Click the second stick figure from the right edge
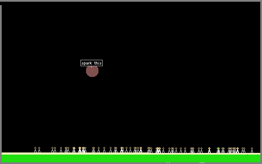Image resolution: width=262 pixels, height=164 pixels. (244, 150)
